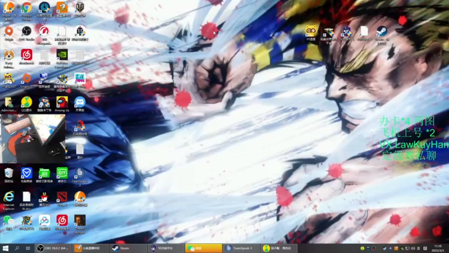Open the blue chat-bubble desktop icon
This screenshot has width=449, height=253.
80,104
